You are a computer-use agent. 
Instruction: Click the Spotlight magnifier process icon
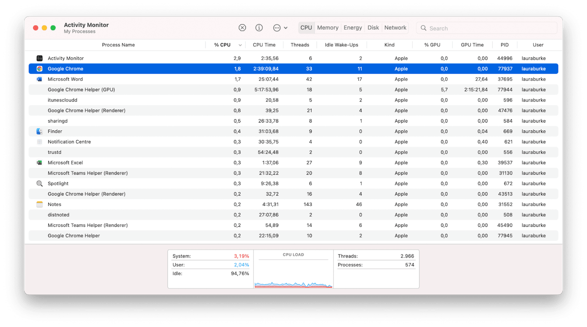click(x=39, y=184)
